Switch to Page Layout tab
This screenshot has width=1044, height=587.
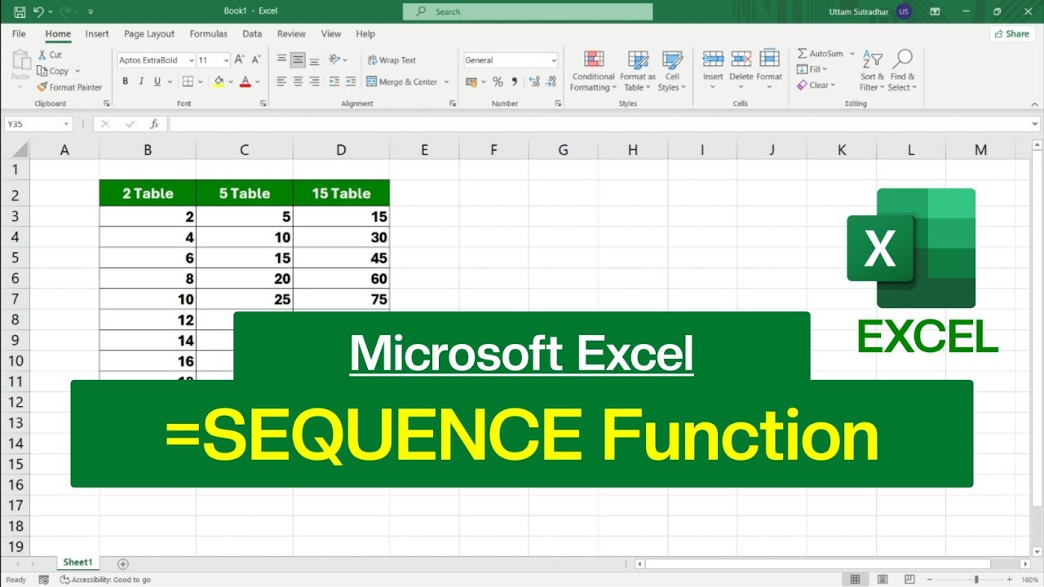[149, 33]
